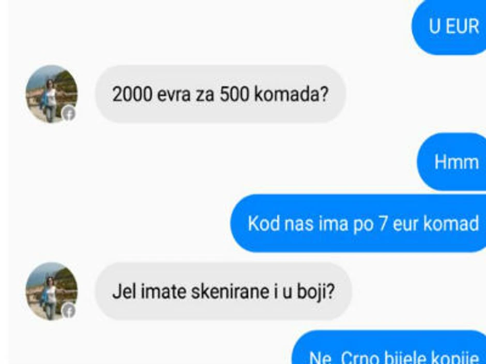Image resolution: width=486 pixels, height=364 pixels.
Task: Open profile picture beside "2000 evra" message
Action: (52, 94)
